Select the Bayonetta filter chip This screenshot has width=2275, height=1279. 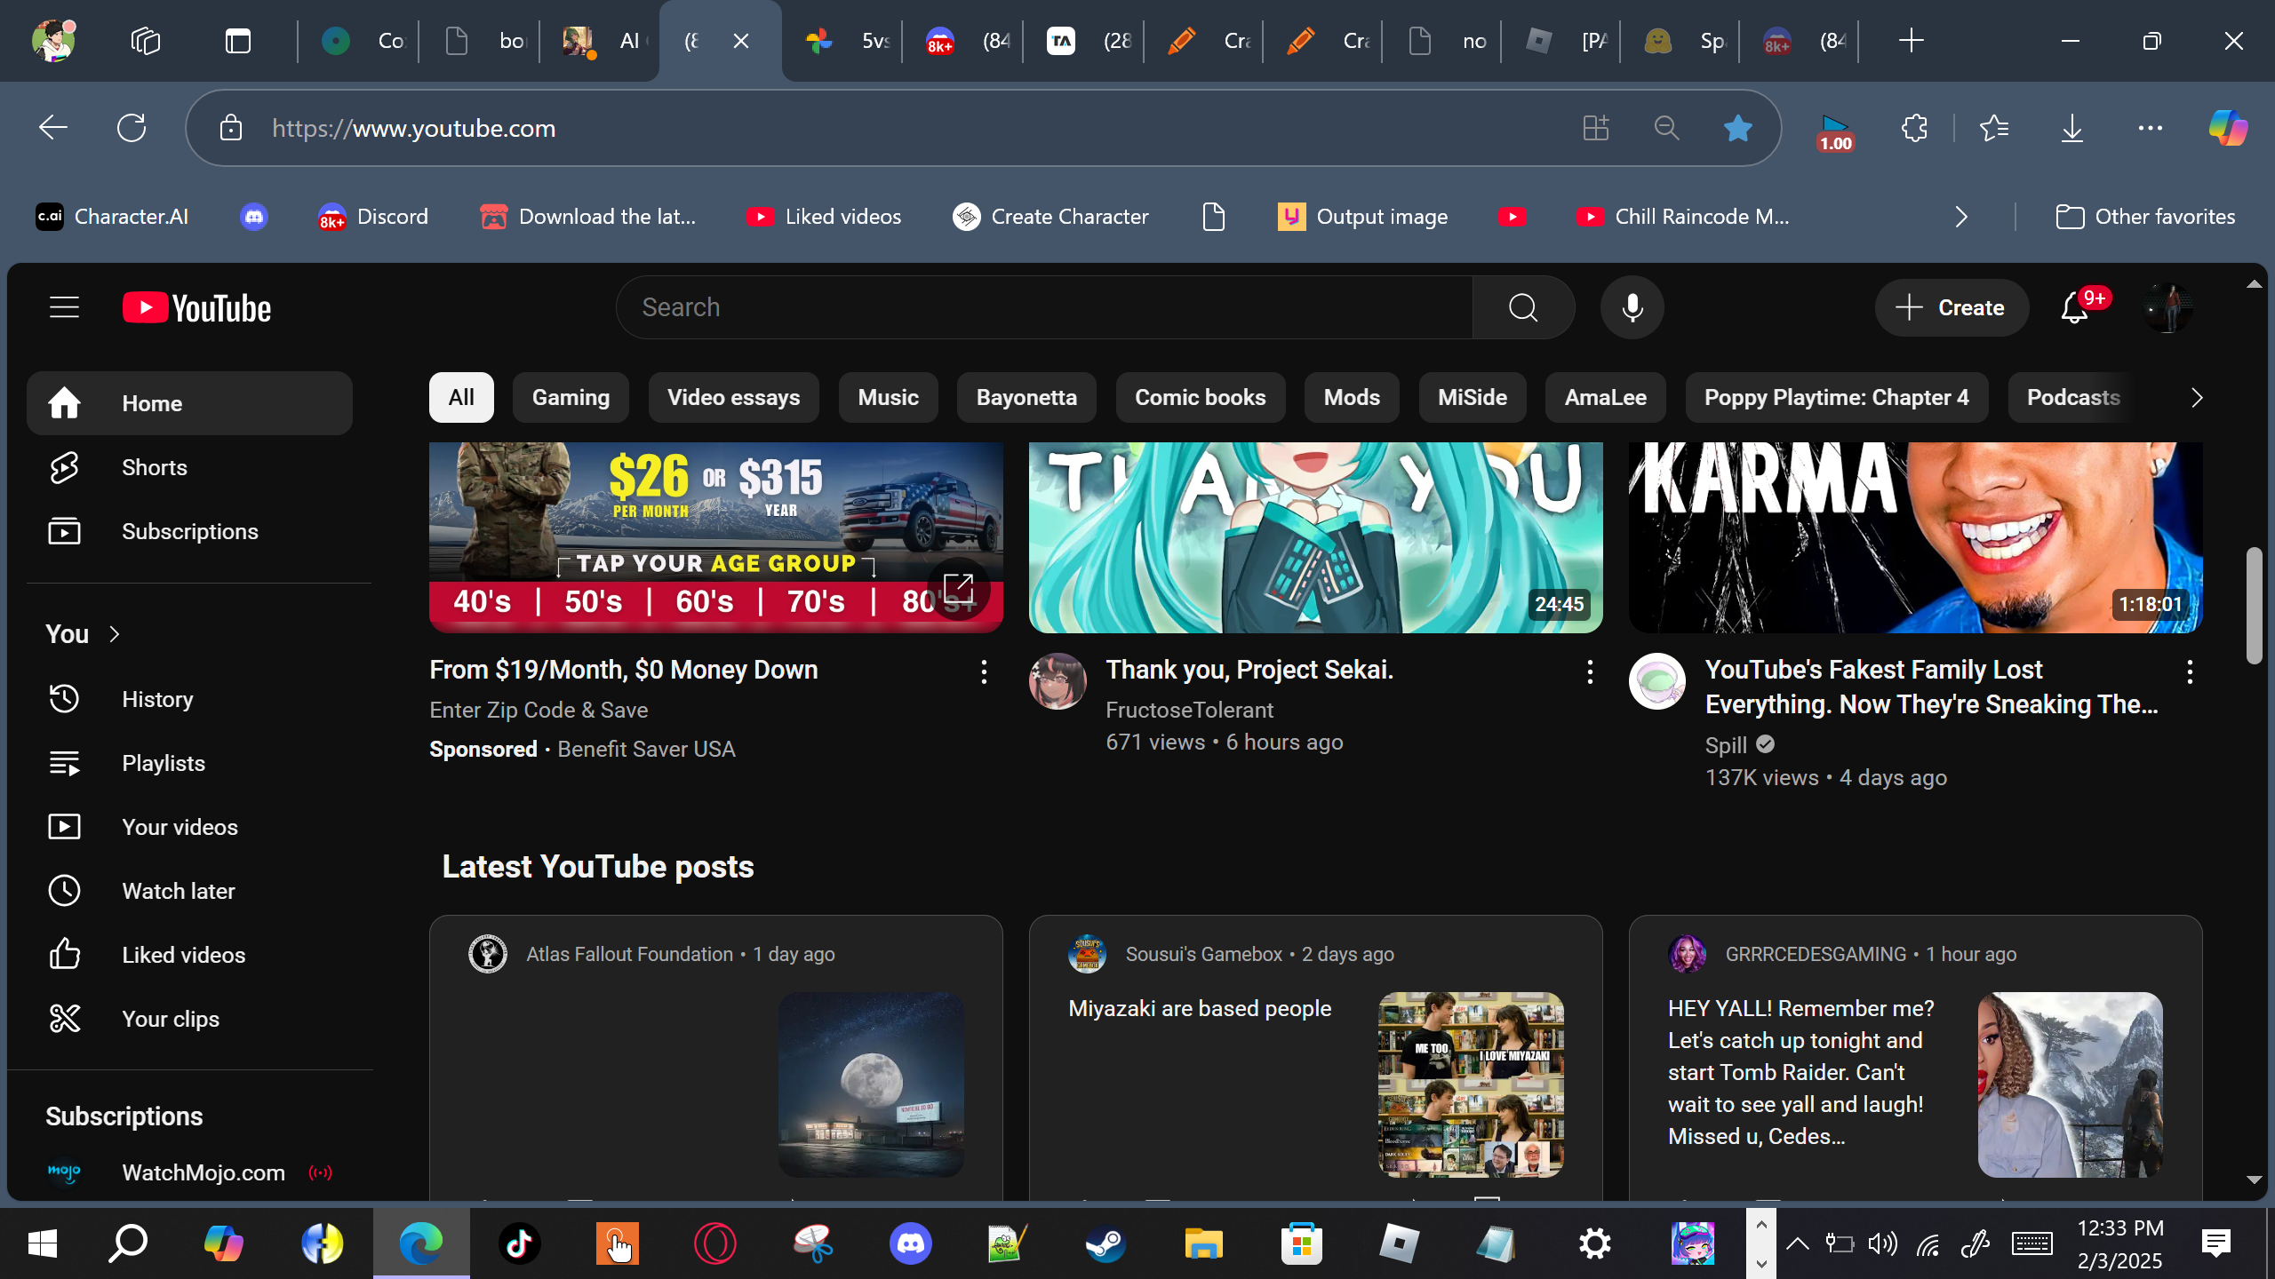click(1026, 397)
